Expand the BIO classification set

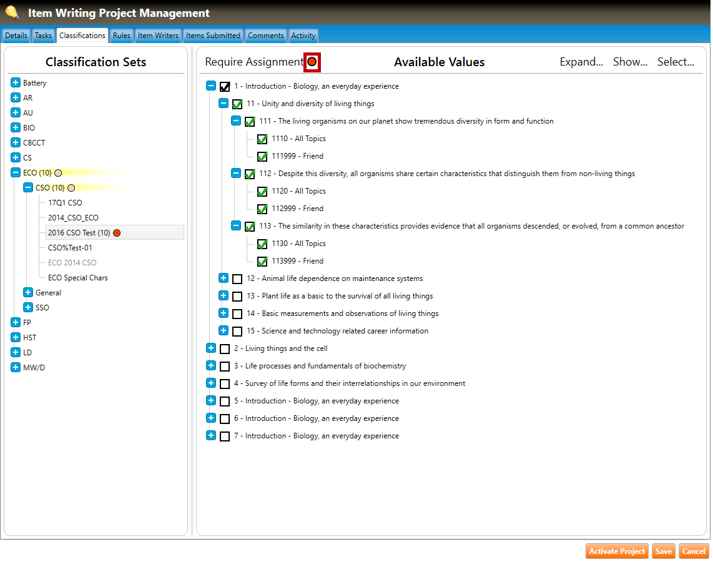pos(16,128)
